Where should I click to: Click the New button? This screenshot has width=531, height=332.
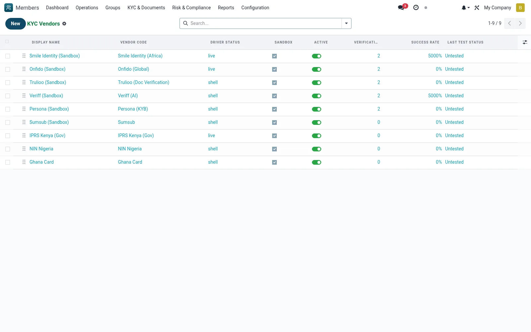click(16, 24)
